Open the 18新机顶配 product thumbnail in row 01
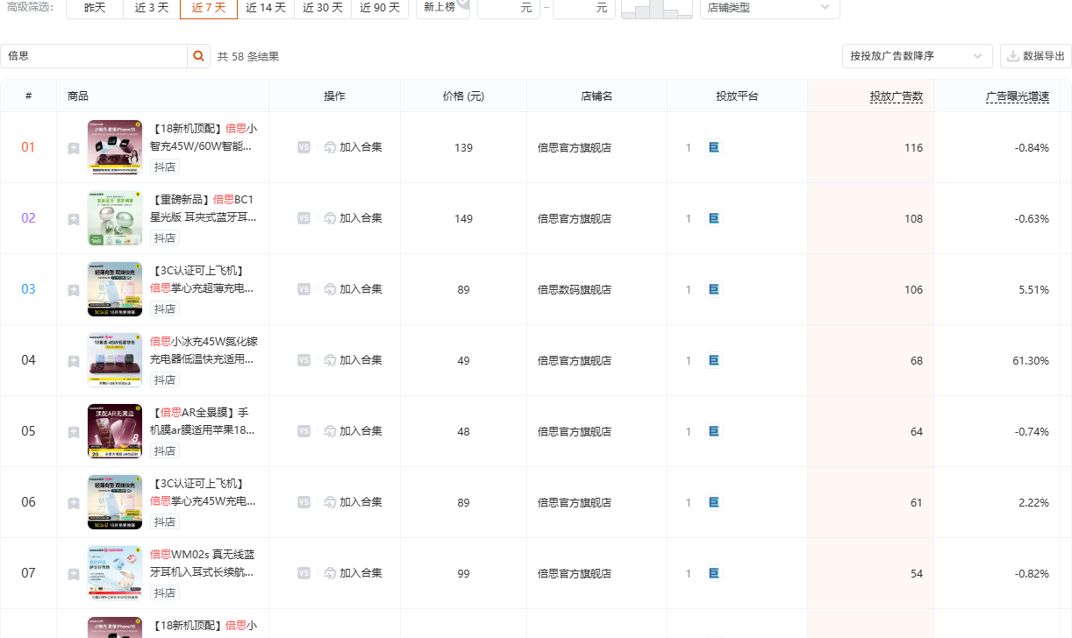This screenshot has width=1072, height=638. pos(115,147)
